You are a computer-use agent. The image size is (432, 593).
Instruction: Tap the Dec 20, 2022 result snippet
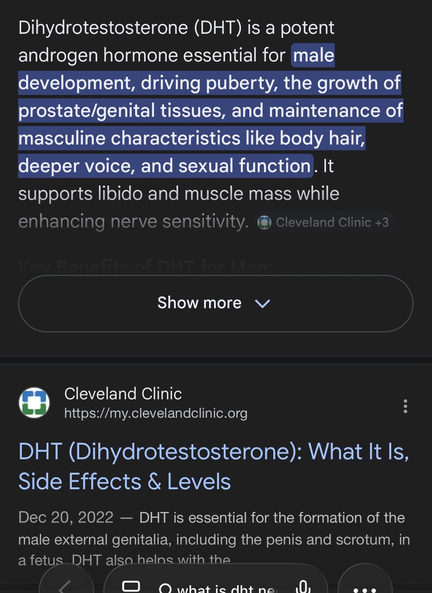tap(213, 528)
